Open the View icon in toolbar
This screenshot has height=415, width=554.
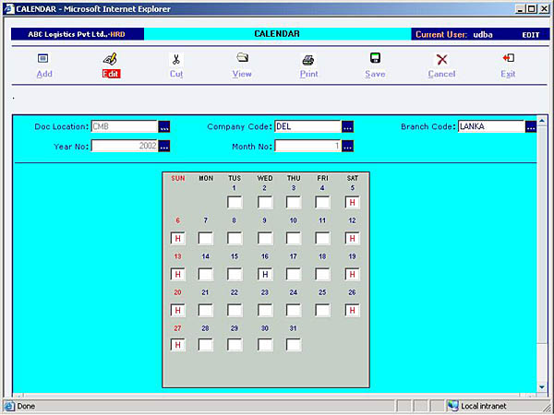coord(242,58)
